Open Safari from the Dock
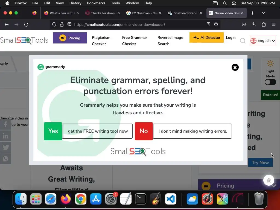Screen dimensions: 280x210 pyautogui.click(x=51, y=199)
